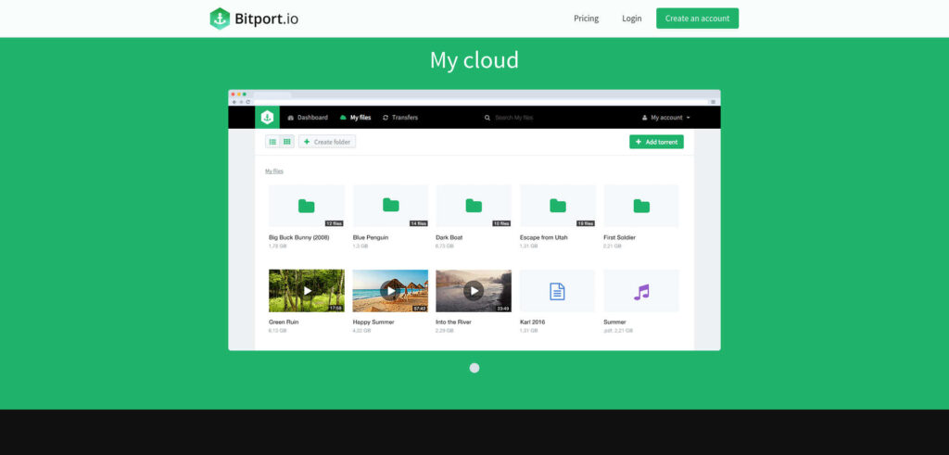Click the green anchor logo in app navbar
The width and height of the screenshot is (949, 455).
point(267,118)
